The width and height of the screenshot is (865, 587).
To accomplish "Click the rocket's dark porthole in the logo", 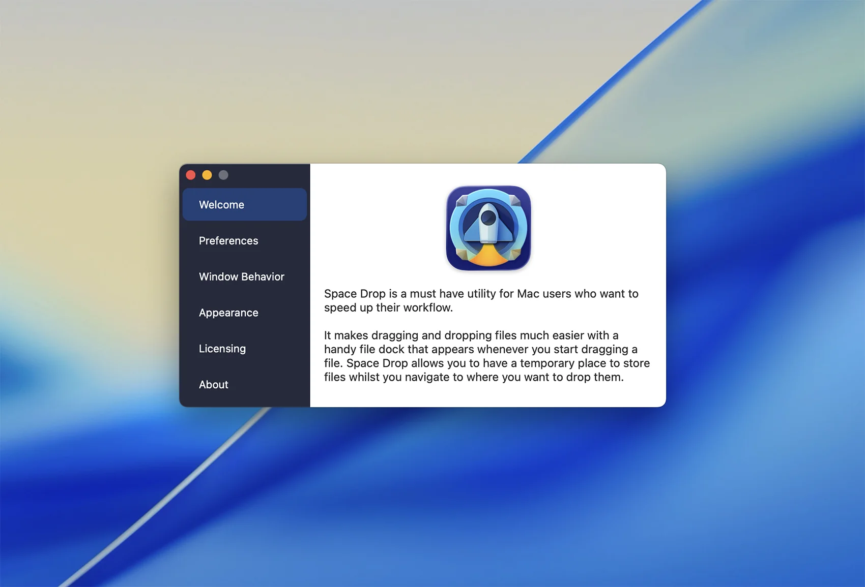I will tap(488, 218).
